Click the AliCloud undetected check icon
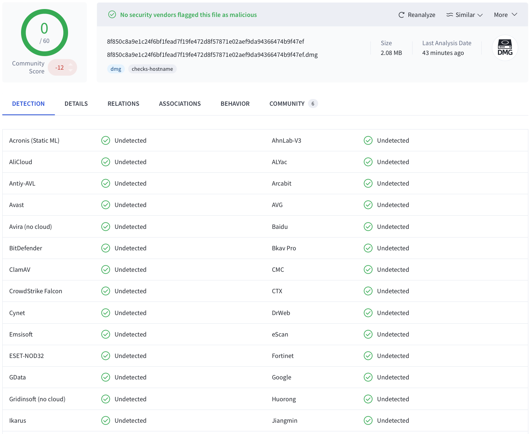 (x=106, y=162)
